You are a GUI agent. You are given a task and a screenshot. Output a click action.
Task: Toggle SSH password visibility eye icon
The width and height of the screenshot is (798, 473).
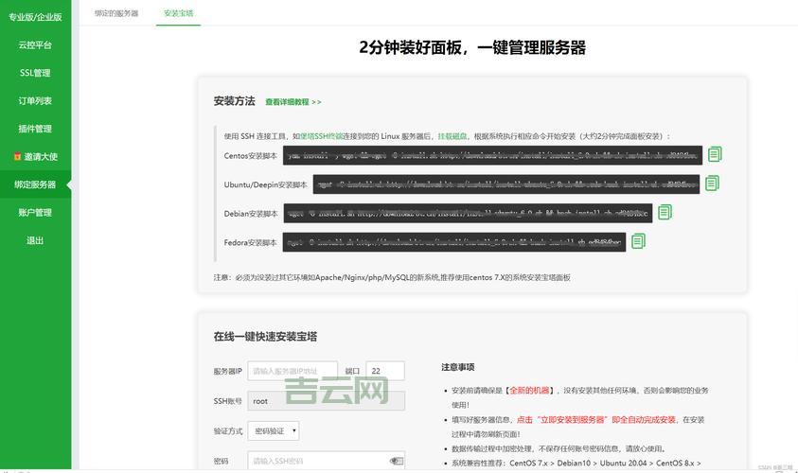tap(397, 461)
